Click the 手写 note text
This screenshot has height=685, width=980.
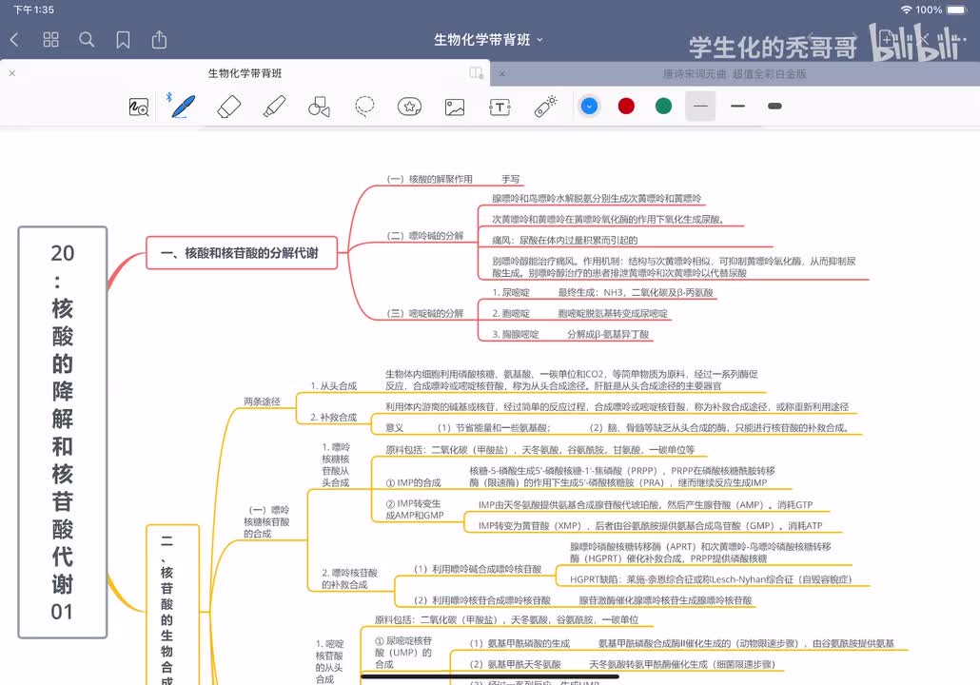click(511, 179)
